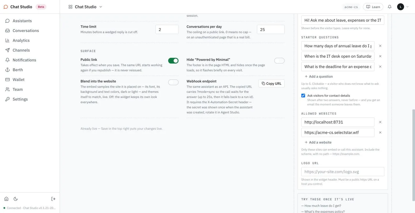This screenshot has width=415, height=213.
Task: Remove the localhost:8731 allowed website
Action: (x=380, y=122)
